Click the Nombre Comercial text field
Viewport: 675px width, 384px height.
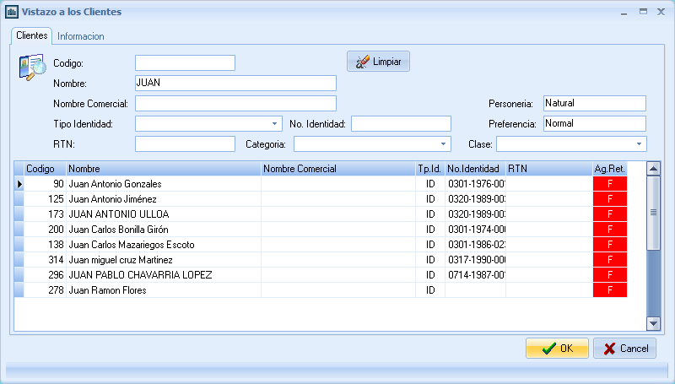click(235, 103)
